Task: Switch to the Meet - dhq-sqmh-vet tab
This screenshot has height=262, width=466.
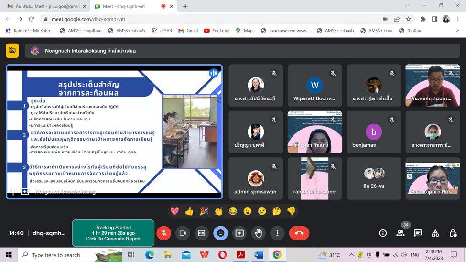Action: pos(133,6)
